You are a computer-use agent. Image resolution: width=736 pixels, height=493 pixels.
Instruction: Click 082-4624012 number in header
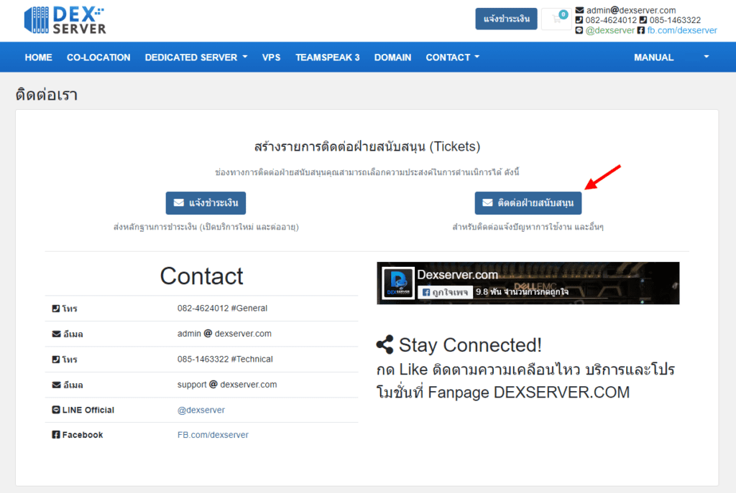coord(611,20)
